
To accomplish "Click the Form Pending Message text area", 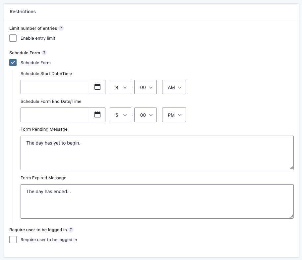I will point(157,152).
